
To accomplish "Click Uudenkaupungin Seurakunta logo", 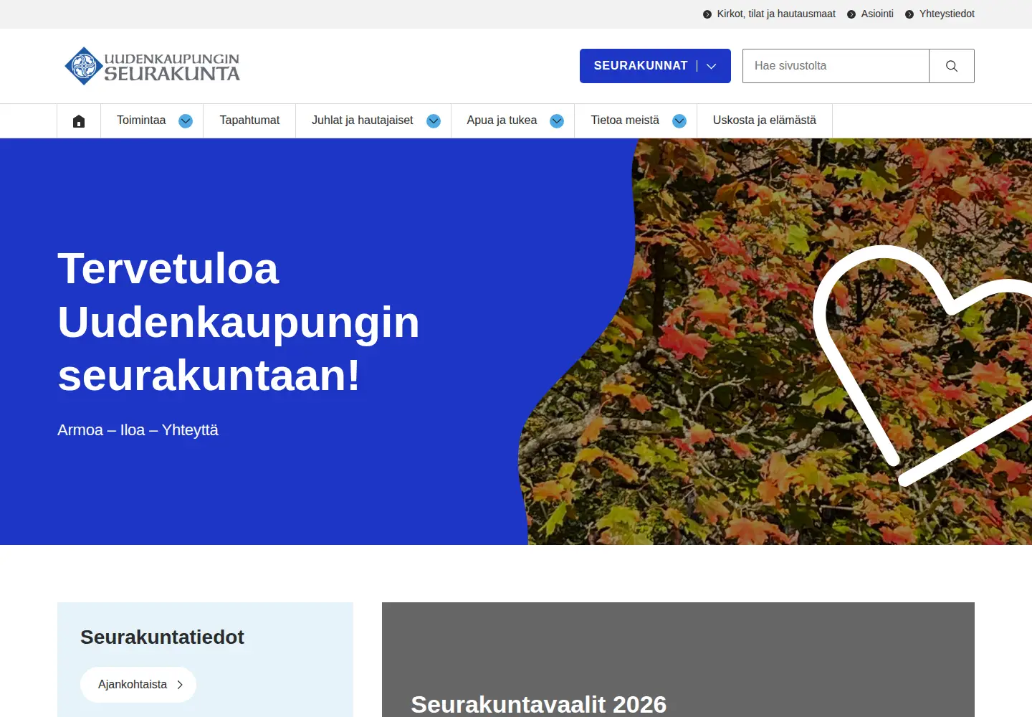I will coord(152,66).
